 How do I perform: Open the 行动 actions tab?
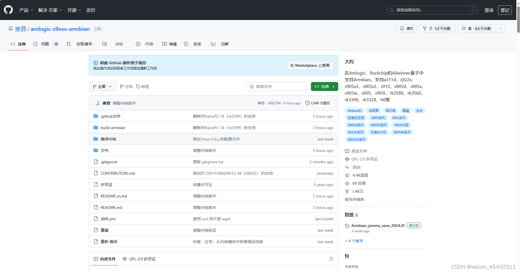point(144,44)
